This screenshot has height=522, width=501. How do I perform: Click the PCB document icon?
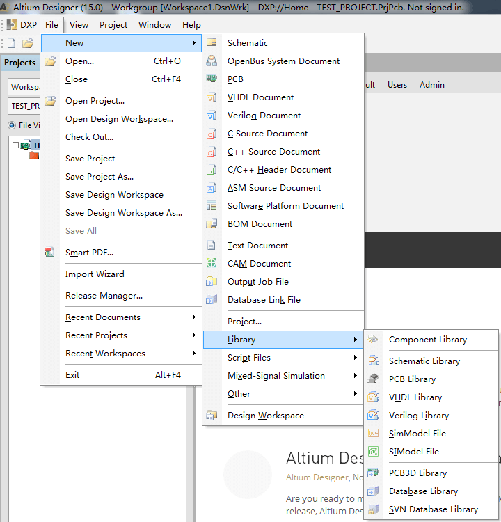212,79
